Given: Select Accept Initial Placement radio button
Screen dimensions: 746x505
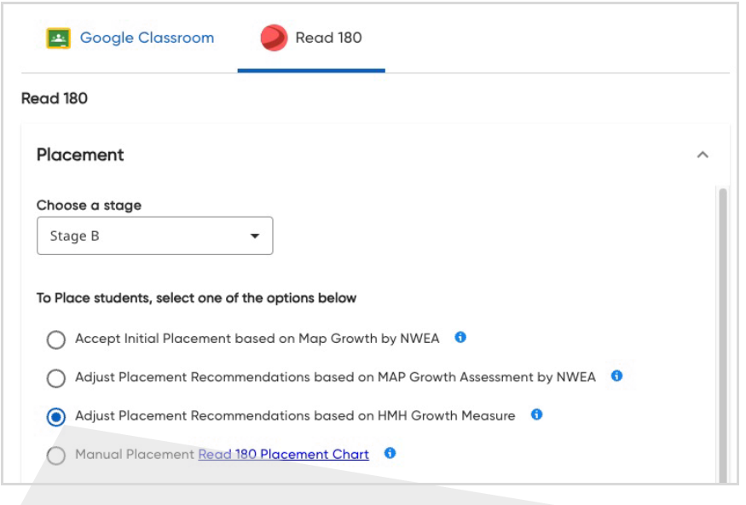Looking at the screenshot, I should click(x=56, y=340).
